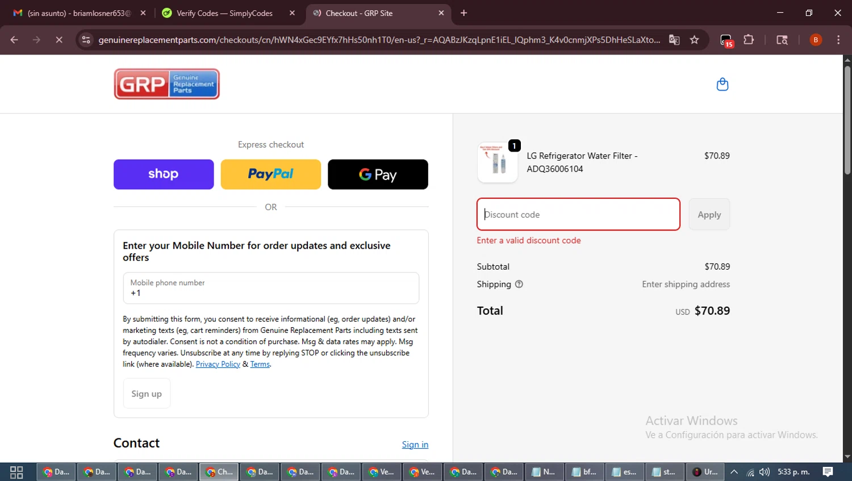Pay with Shop Pay express button
Screen dimensions: 852x481
(x=164, y=174)
